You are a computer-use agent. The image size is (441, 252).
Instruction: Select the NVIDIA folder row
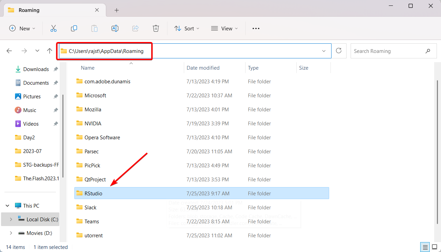(202, 124)
